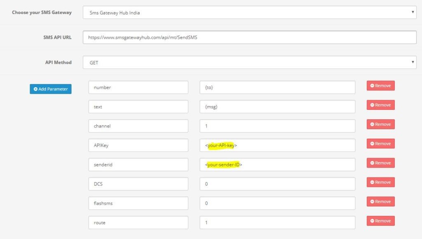The image size is (422, 239).
Task: Click the minus icon on the senderid Remove button
Action: (x=373, y=163)
